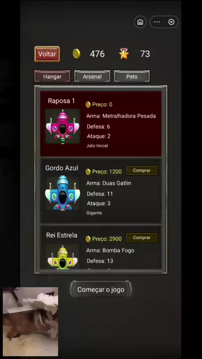
Task: Start the game with Começar o jogo
Action: (x=101, y=290)
